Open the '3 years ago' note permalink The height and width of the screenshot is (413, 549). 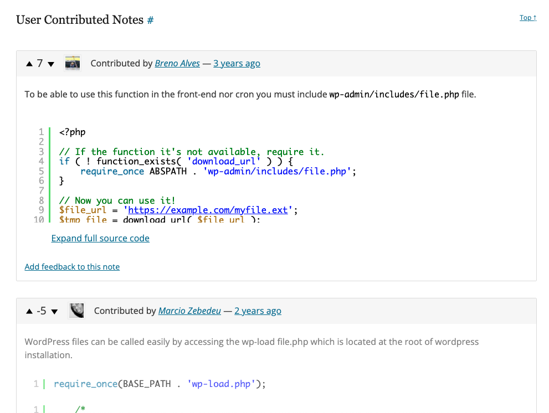(237, 64)
